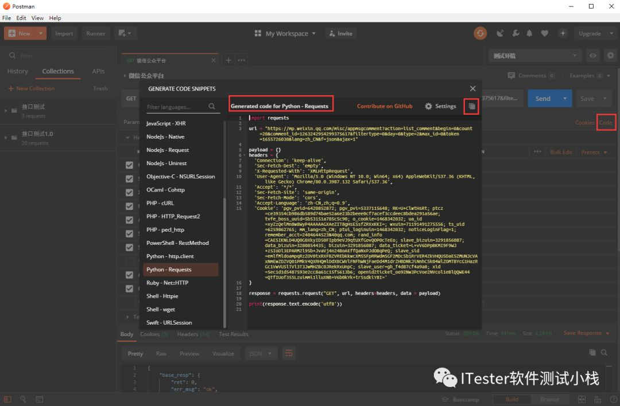Open the Edit menu
The image size is (620, 406).
pos(21,18)
